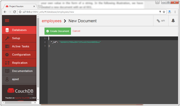Open the Databases section
The height and width of the screenshot is (106, 180).
click(19, 30)
